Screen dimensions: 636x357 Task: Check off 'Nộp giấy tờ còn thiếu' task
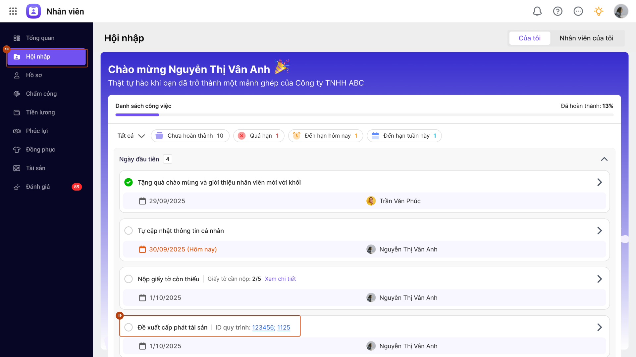point(129,279)
